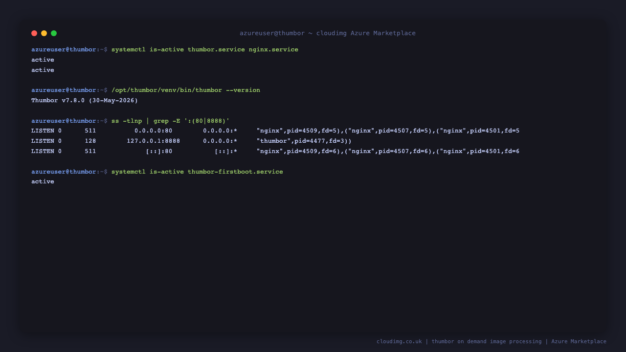This screenshot has height=352, width=626.
Task: Click the 127.0.0.1:8888 listen address
Action: pos(153,141)
